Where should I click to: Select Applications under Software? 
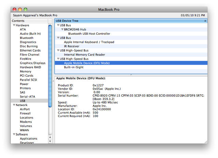coord(29,139)
